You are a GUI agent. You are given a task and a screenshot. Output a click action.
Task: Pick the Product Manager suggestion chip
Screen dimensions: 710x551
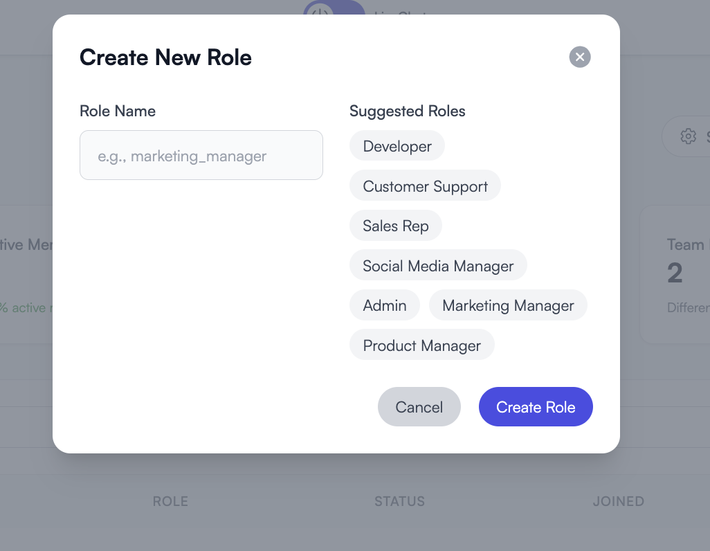pos(422,345)
